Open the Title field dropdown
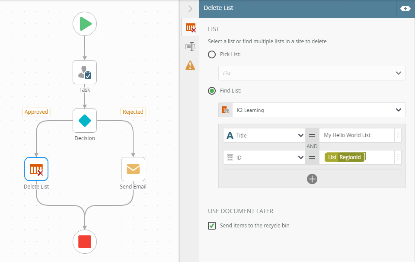 click(264, 135)
